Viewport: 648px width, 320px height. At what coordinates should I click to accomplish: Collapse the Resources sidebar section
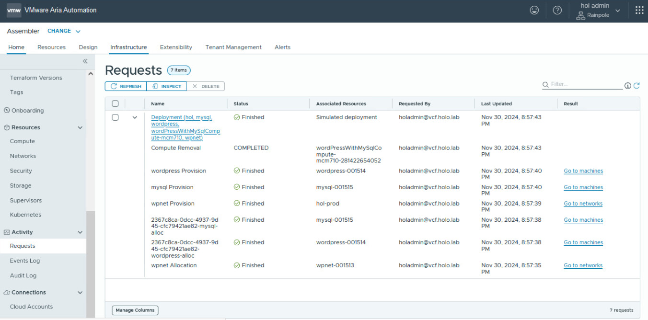pos(80,127)
